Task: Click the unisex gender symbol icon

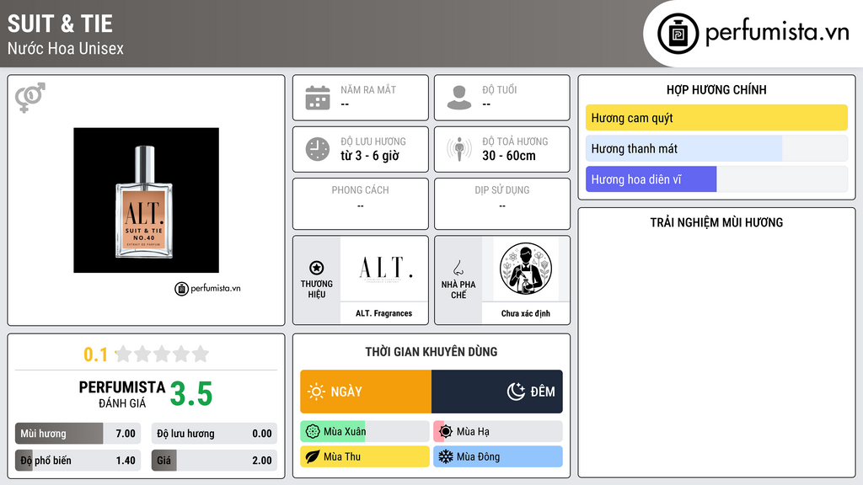Action: coord(29,98)
